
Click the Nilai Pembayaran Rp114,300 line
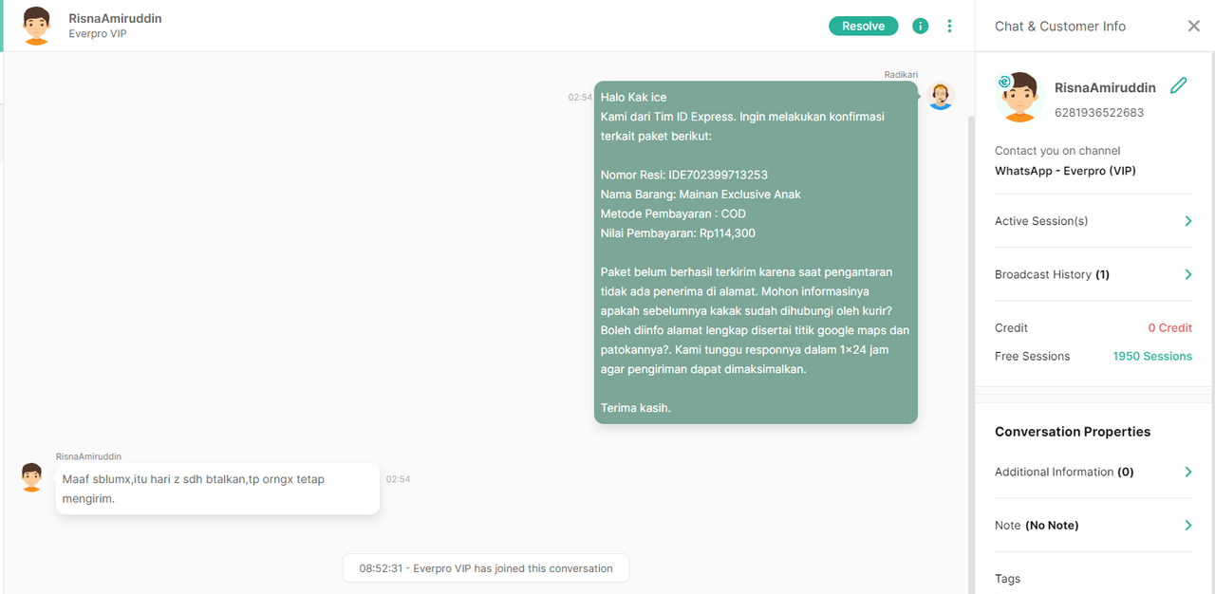click(678, 232)
